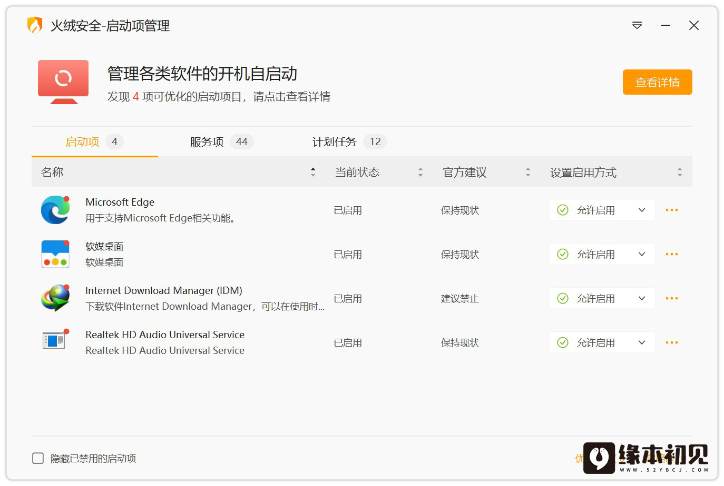The image size is (724, 486).
Task: Click the IDM description starting with 下载软件
Action: [205, 306]
